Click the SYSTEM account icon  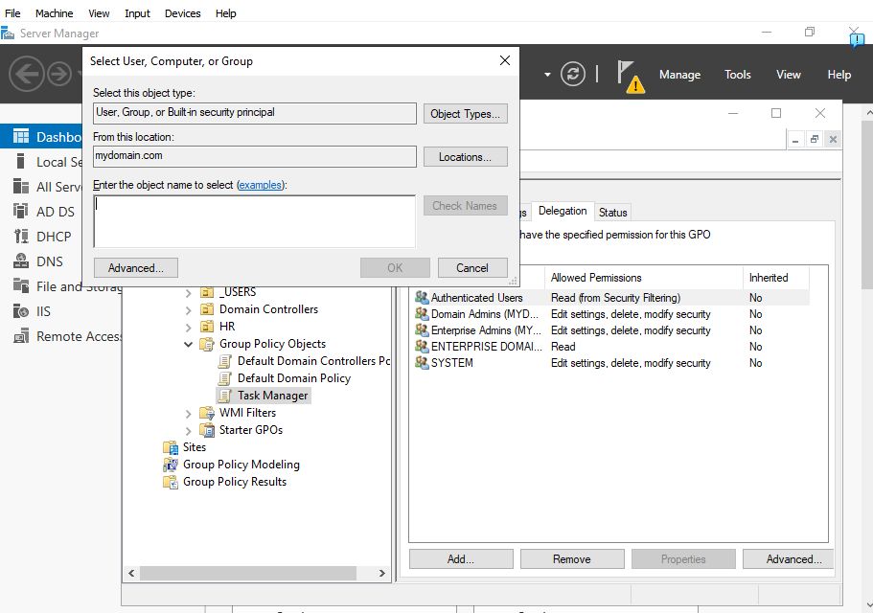pyautogui.click(x=422, y=362)
